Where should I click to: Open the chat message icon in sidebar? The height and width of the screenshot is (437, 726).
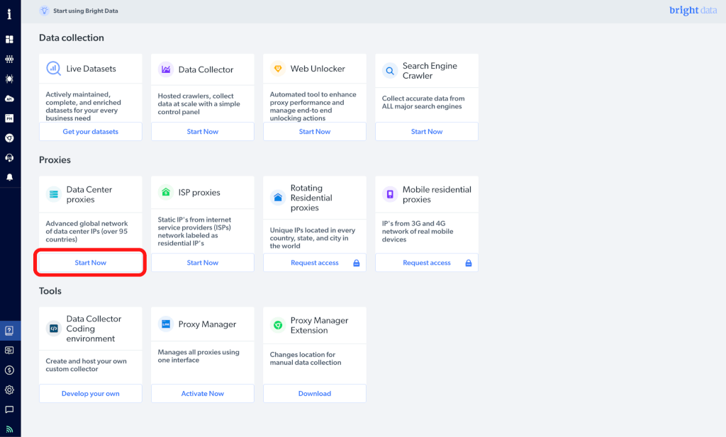[10, 409]
